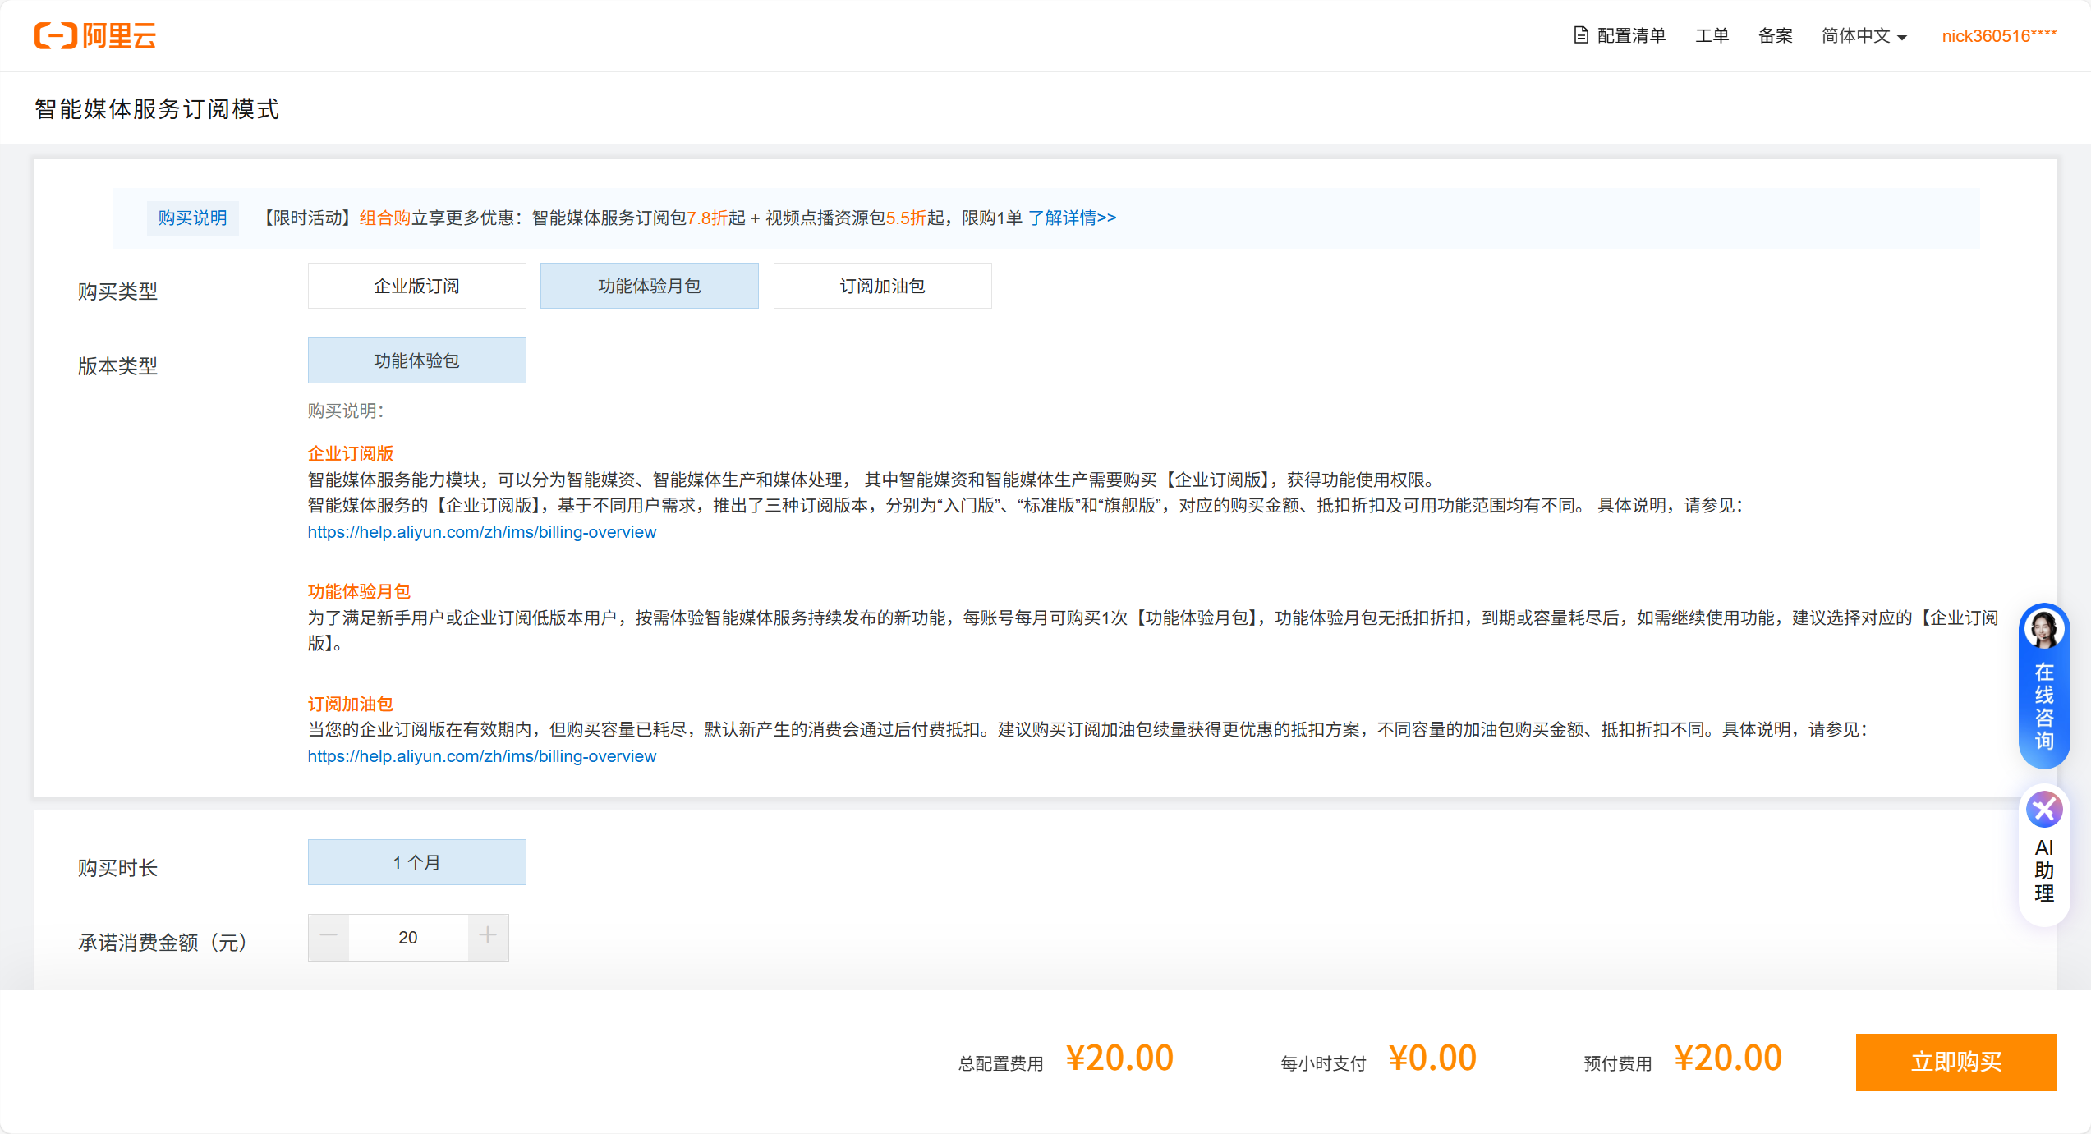Click the 版本类型 label
This screenshot has width=2091, height=1134.
[117, 366]
